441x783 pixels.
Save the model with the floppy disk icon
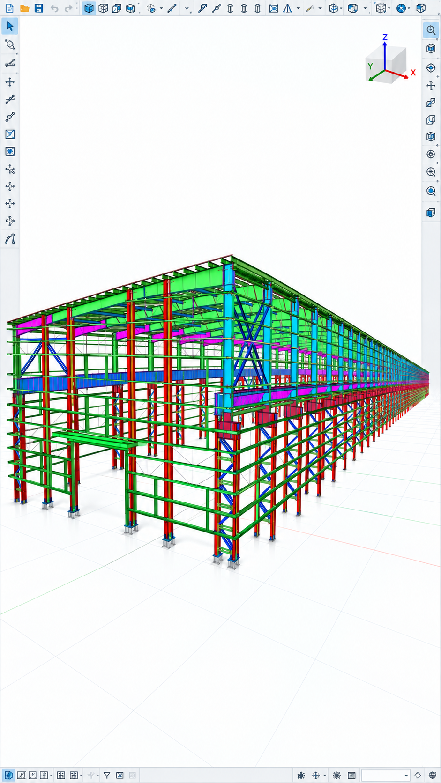tap(39, 8)
